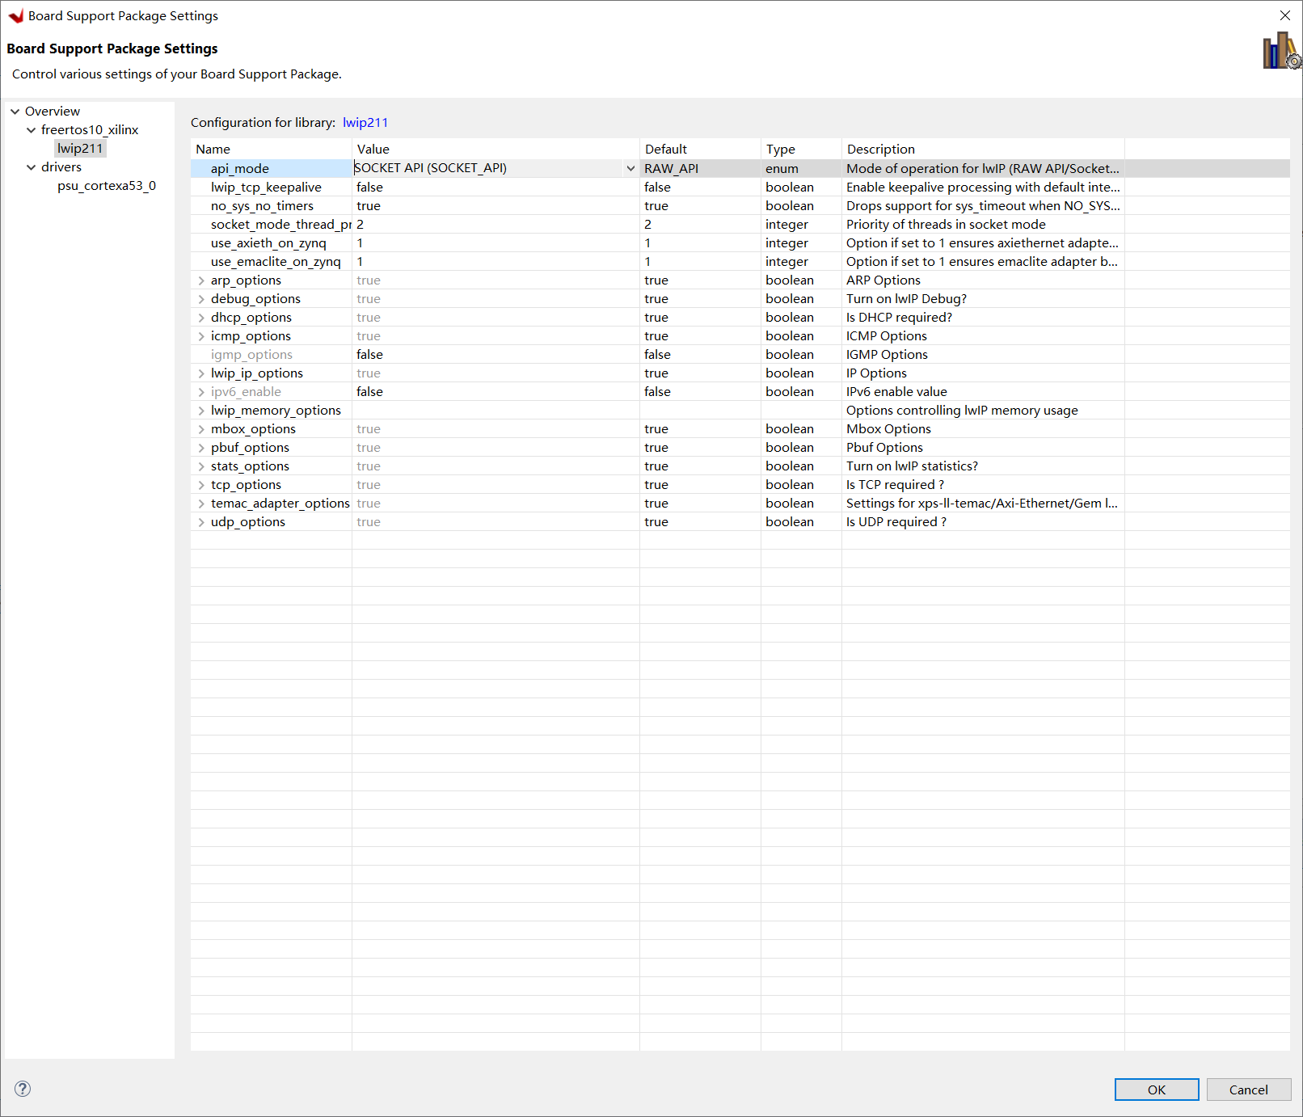Expand the lwip_ip_options row

point(201,373)
